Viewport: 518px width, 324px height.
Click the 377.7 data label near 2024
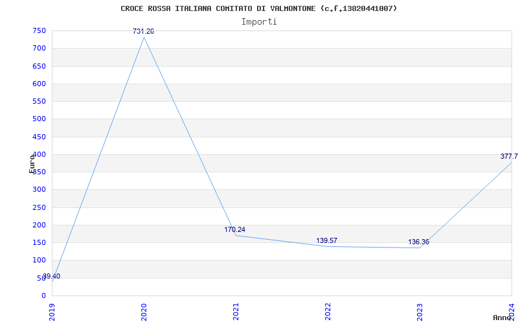point(509,156)
